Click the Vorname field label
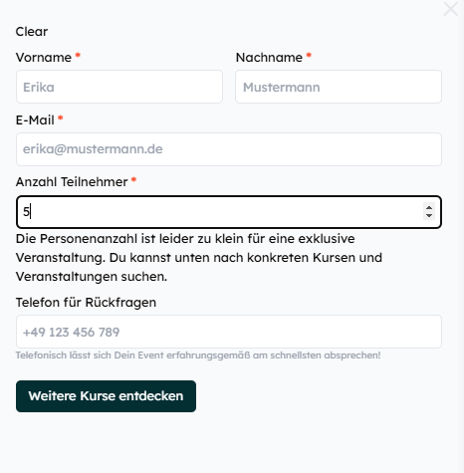The image size is (464, 473). point(44,58)
